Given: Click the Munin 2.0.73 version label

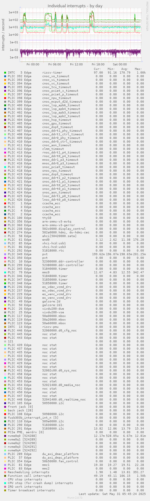Looking at the screenshot, I should point(75,498).
